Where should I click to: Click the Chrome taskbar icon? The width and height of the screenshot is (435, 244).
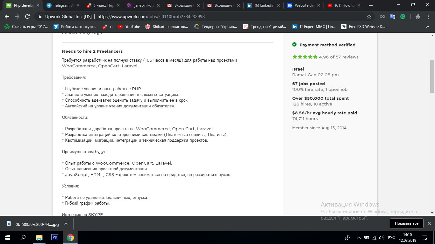point(70,238)
